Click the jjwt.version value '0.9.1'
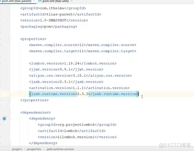Viewport: 194px width, 151px height. coord(65,69)
